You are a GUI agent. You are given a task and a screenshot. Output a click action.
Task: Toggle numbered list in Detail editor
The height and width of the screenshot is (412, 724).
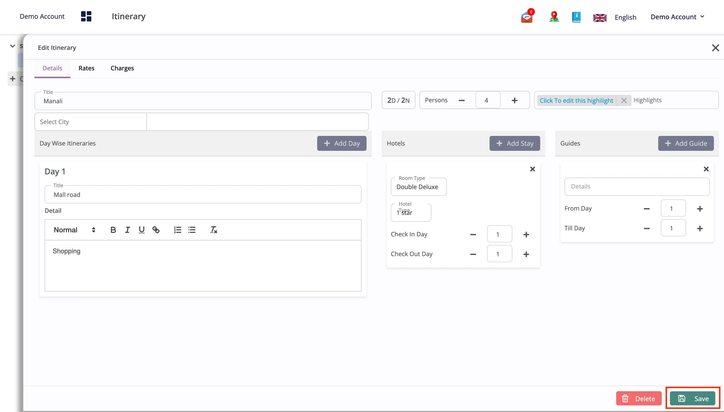pyautogui.click(x=177, y=230)
